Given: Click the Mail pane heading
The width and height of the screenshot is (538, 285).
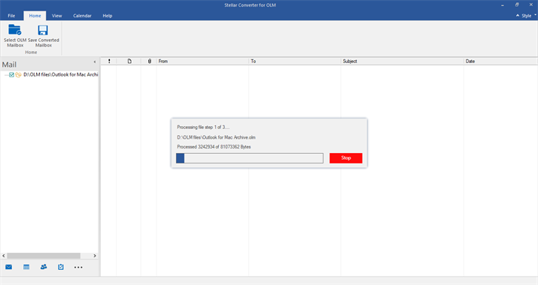Looking at the screenshot, I should point(9,64).
